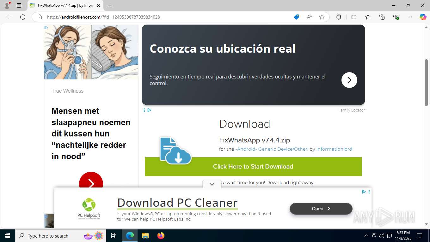Add this page to favorites star
This screenshot has width=430, height=242.
[x=322, y=17]
